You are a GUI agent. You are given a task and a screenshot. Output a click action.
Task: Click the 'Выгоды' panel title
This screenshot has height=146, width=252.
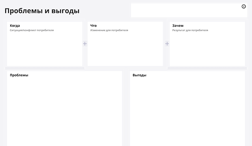pyautogui.click(x=139, y=75)
